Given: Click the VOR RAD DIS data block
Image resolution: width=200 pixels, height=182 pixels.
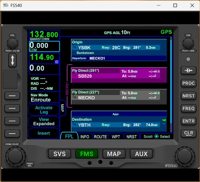Looking at the screenshot, I should point(42,83).
